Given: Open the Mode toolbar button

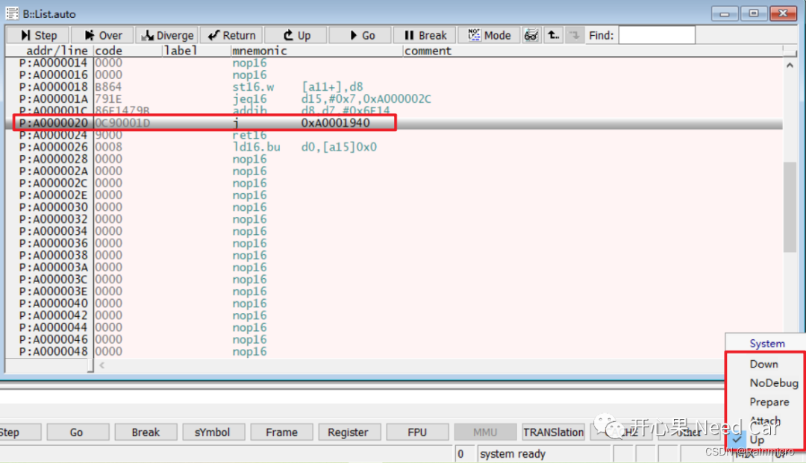Looking at the screenshot, I should pos(489,35).
